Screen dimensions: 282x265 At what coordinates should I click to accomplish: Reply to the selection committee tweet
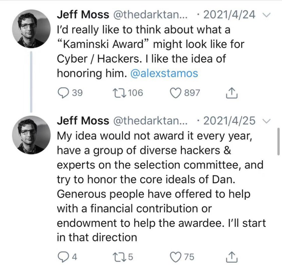(63, 256)
